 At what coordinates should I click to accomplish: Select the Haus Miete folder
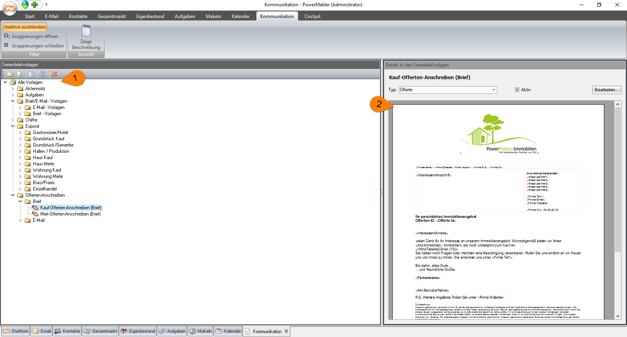[43, 164]
